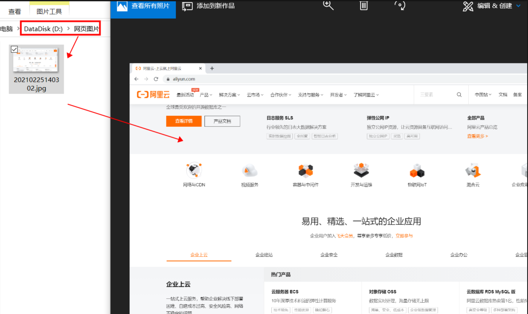528x314 pixels.
Task: Click the 容器与中间件 cubes icon
Action: point(306,170)
